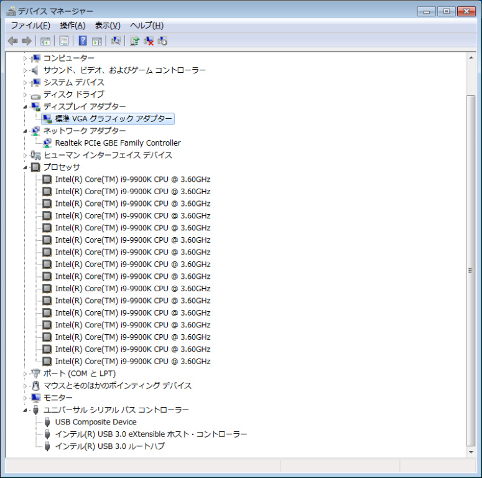
Task: Select インテル(R) USB 3.0 eXtensible ホスト・コントローラー
Action: (151, 434)
